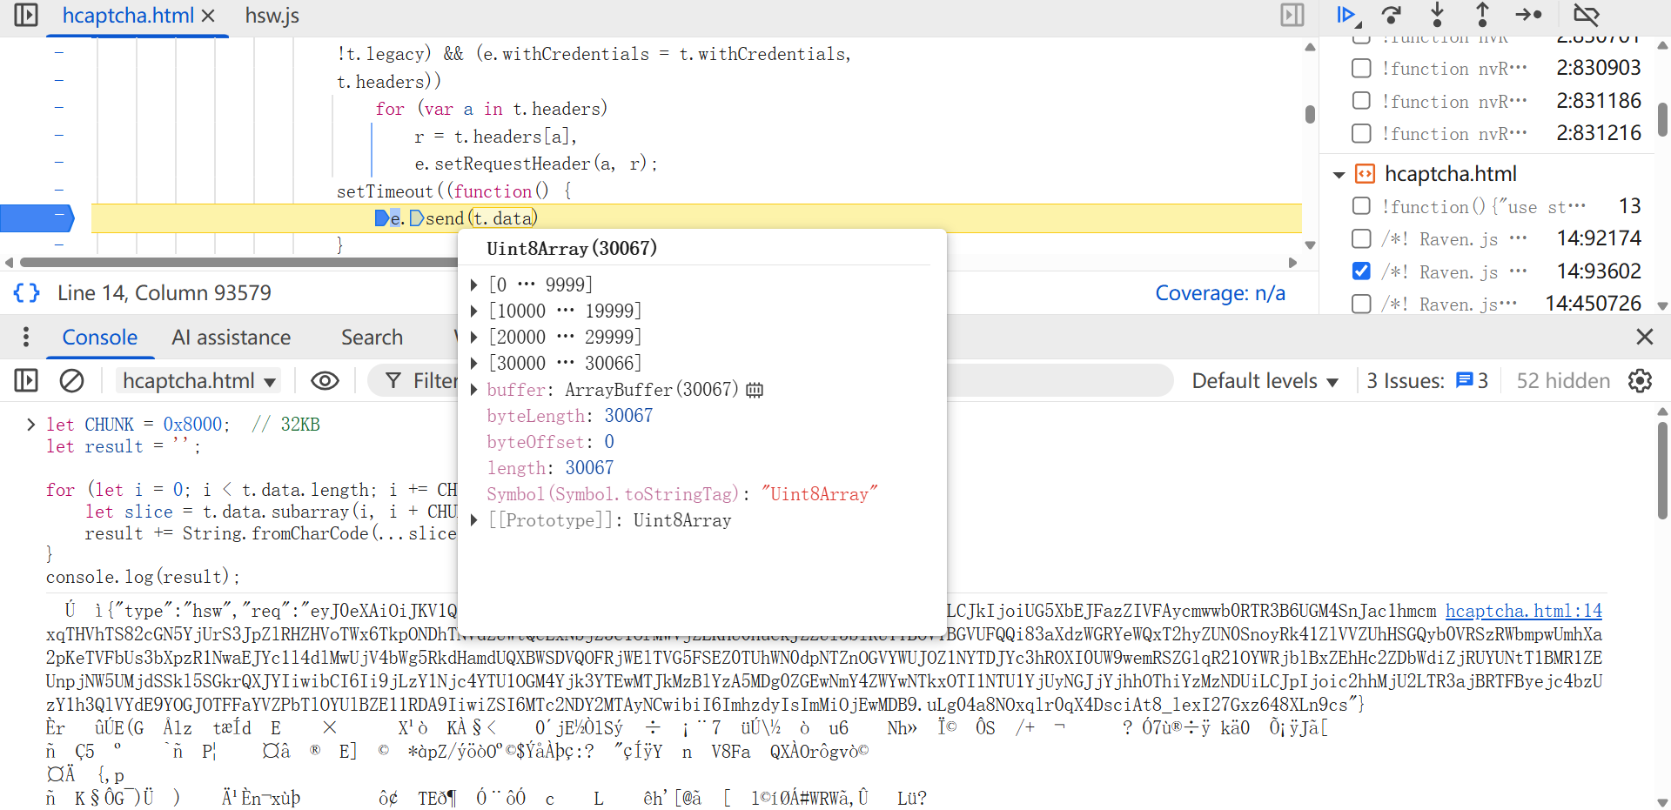Viewport: 1671px width, 810px height.
Task: Open the Default levels dropdown
Action: tap(1264, 380)
